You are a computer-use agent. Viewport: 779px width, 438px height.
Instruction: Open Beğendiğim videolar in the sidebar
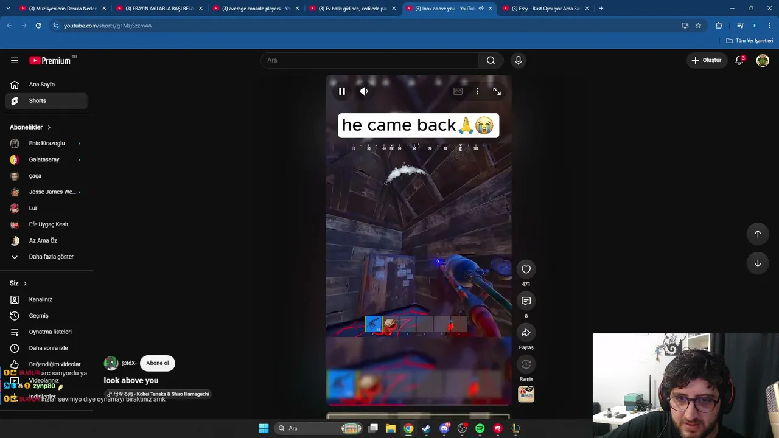point(46,364)
